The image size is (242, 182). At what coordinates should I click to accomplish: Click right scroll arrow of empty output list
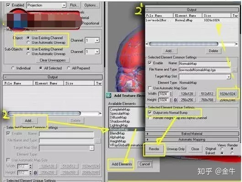(x=100, y=113)
